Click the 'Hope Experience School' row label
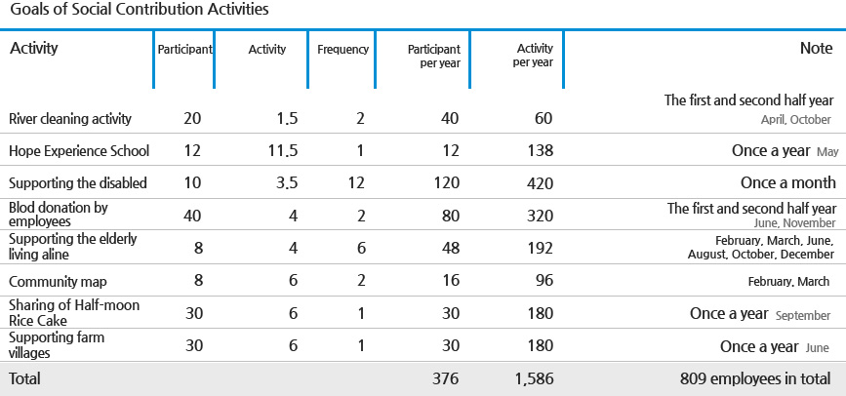Screen dimensions: 846x396 (x=79, y=150)
